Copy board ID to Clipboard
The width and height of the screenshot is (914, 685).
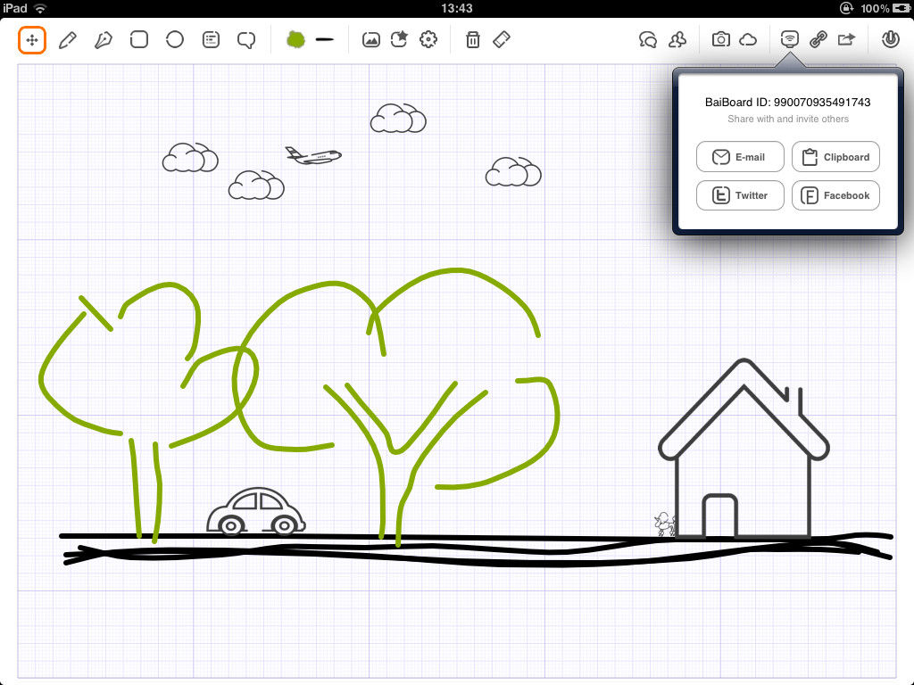pyautogui.click(x=835, y=157)
